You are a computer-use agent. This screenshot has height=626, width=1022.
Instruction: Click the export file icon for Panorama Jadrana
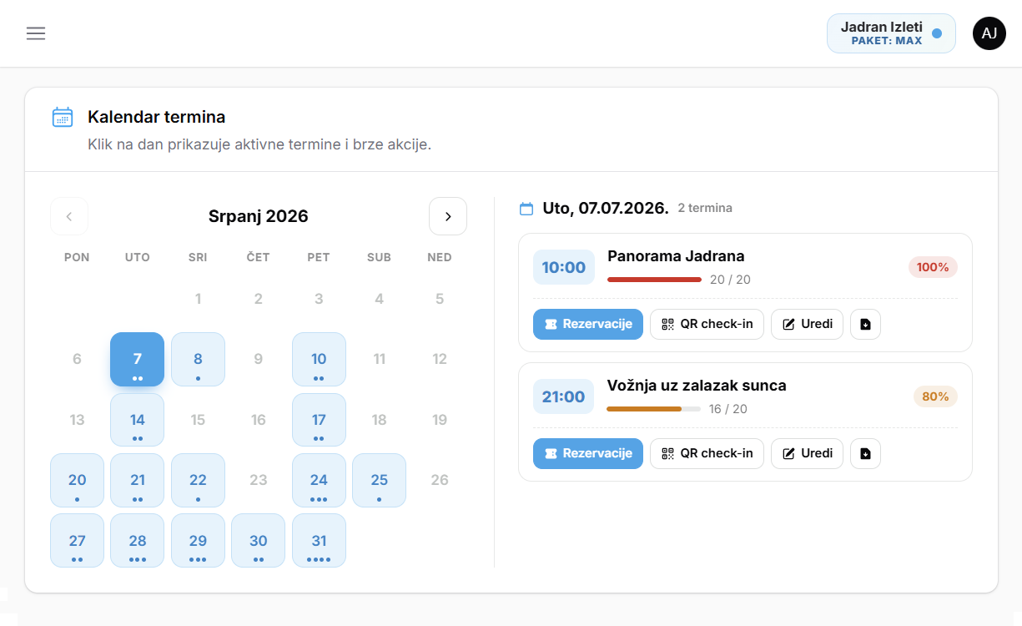(865, 324)
